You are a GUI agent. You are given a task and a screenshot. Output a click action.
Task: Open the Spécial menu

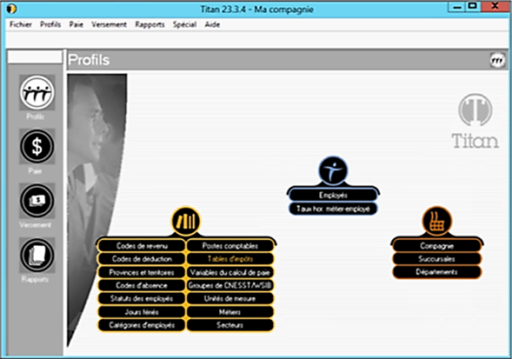click(184, 24)
